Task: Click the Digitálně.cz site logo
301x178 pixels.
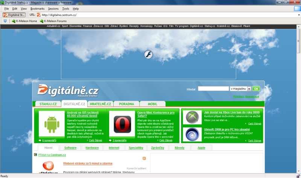Action: click(x=68, y=90)
